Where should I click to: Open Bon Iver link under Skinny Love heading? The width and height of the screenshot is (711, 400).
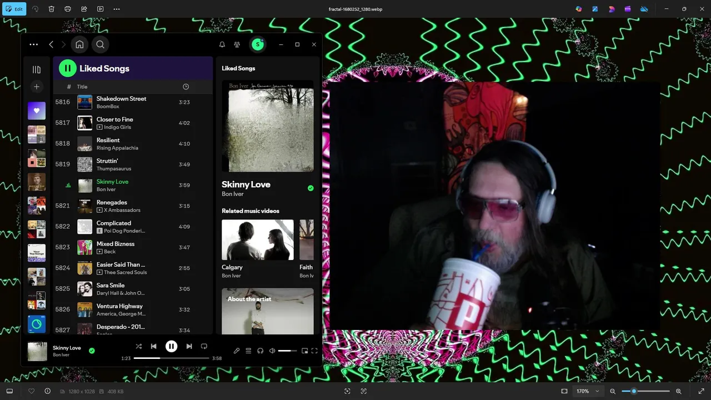[233, 194]
